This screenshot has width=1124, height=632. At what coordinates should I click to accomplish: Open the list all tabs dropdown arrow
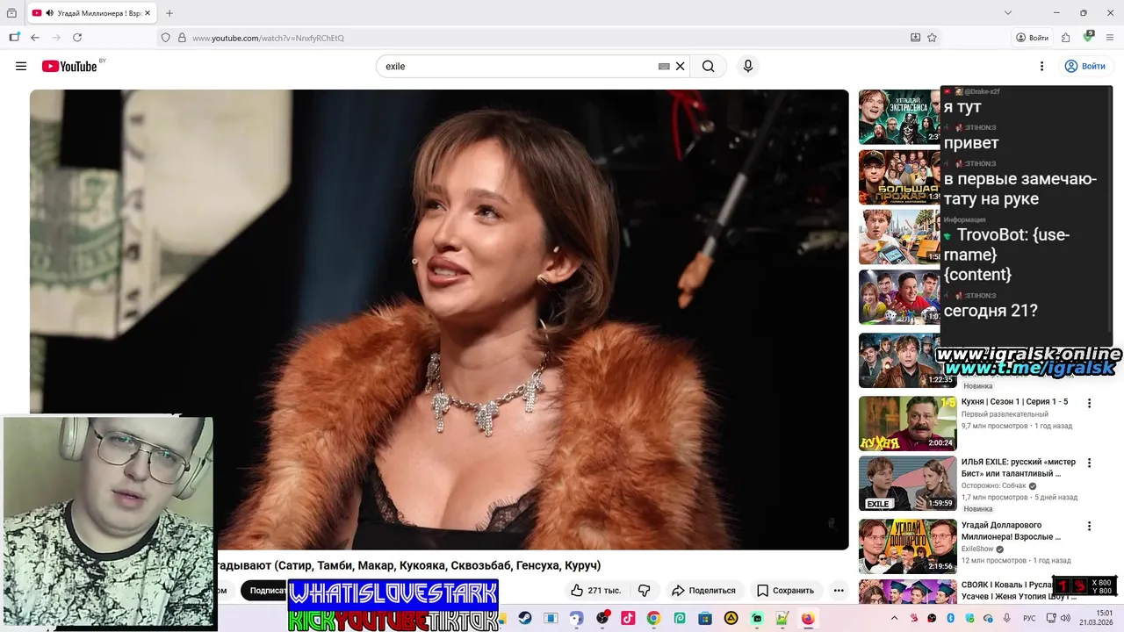tap(1008, 13)
